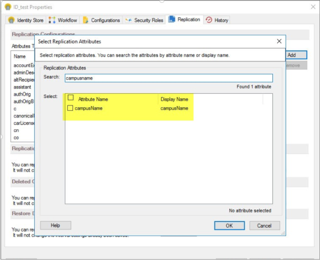Click the Add button in Properties window
The height and width of the screenshot is (260, 320).
click(296, 55)
